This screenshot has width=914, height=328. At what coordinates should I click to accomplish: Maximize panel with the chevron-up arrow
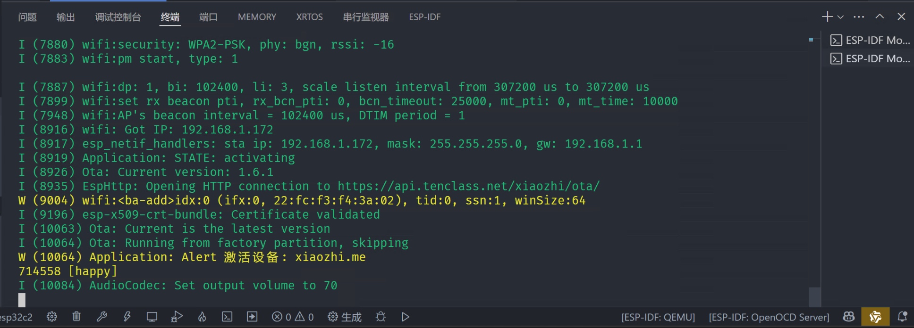880,16
